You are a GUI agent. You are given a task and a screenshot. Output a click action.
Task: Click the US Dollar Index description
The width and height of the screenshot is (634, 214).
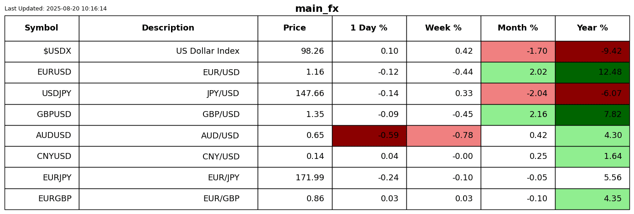pyautogui.click(x=208, y=51)
